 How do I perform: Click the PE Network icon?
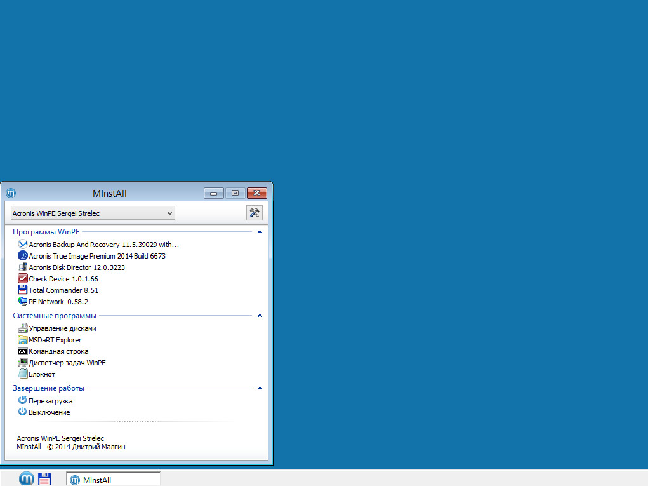tap(23, 302)
